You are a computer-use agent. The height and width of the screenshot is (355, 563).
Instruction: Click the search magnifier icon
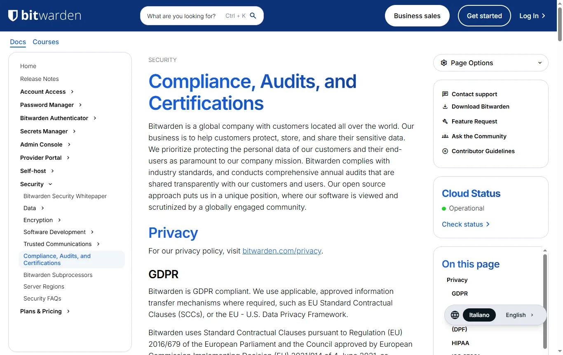pos(253,16)
